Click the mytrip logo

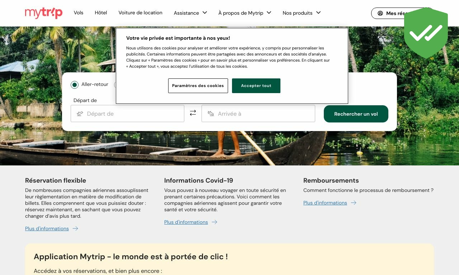44,13
